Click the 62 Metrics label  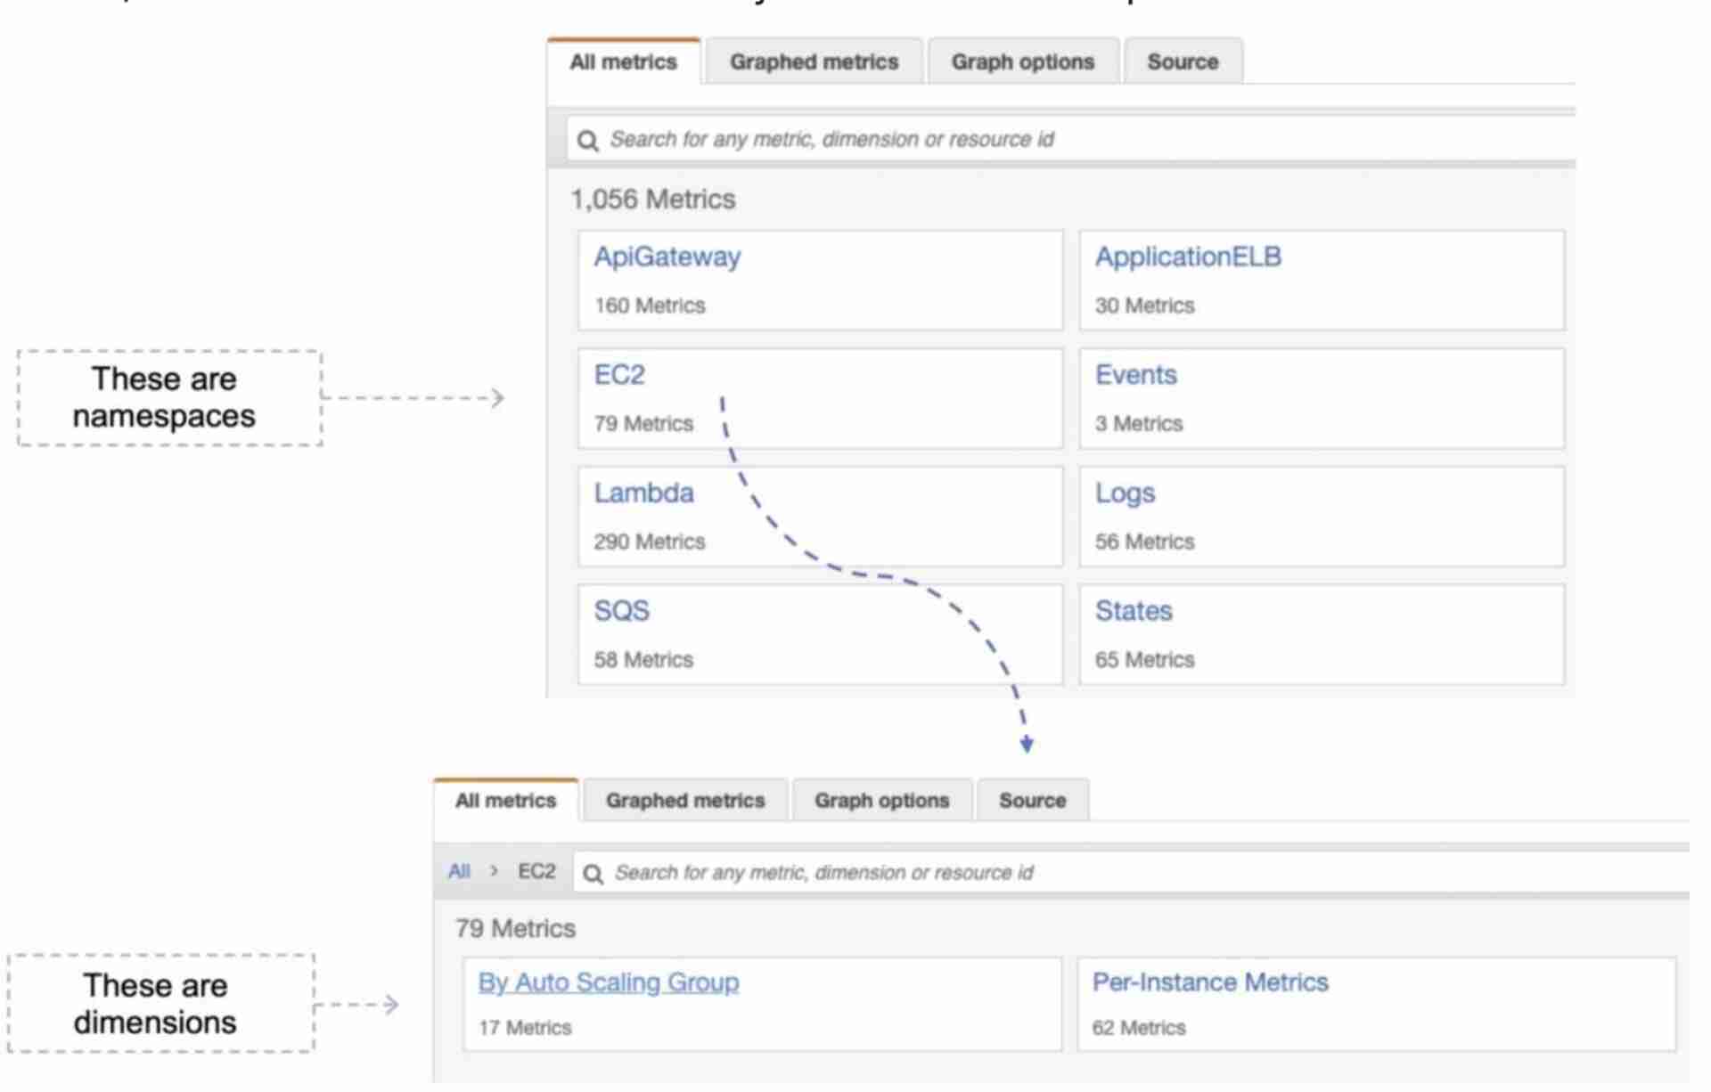1139,1028
